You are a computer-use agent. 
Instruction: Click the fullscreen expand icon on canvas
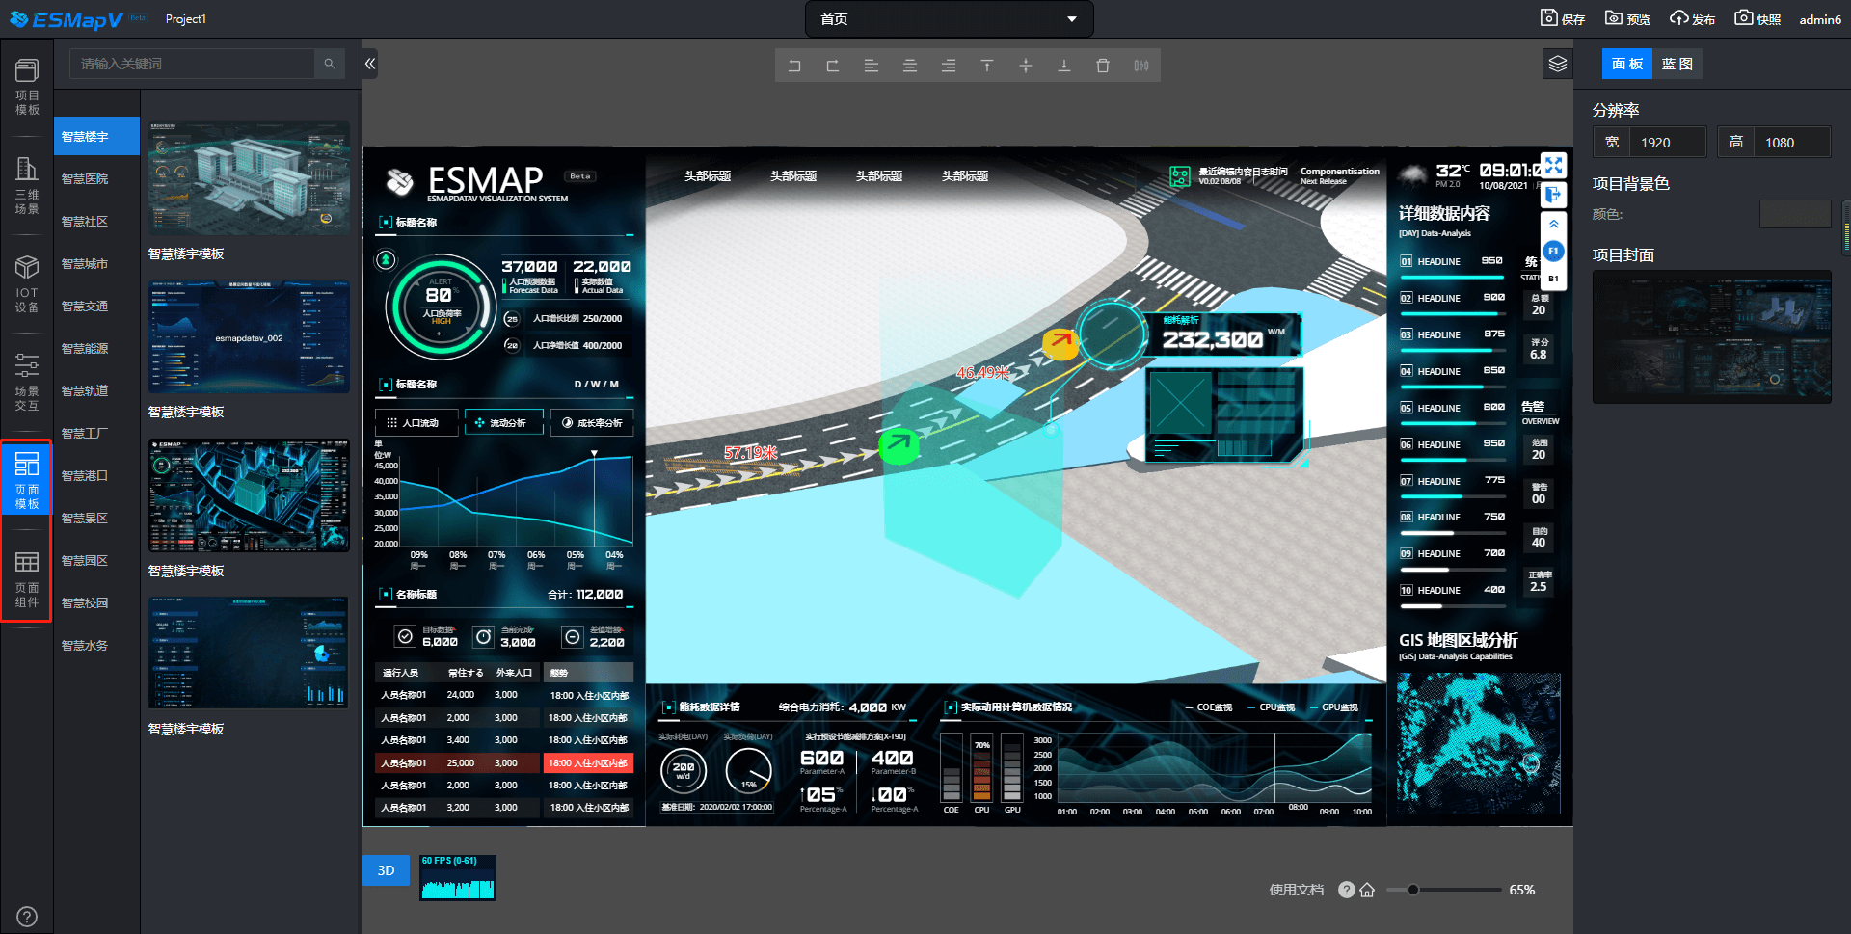(x=1553, y=165)
